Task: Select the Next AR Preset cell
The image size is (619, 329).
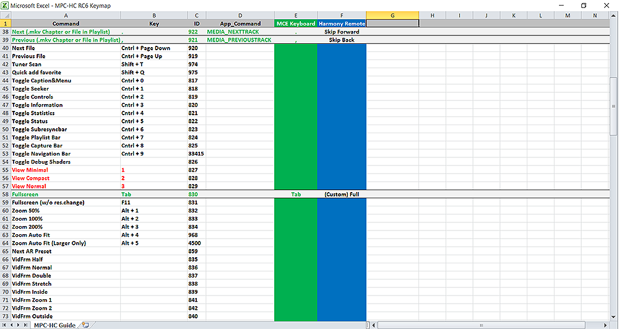Action: point(66,251)
